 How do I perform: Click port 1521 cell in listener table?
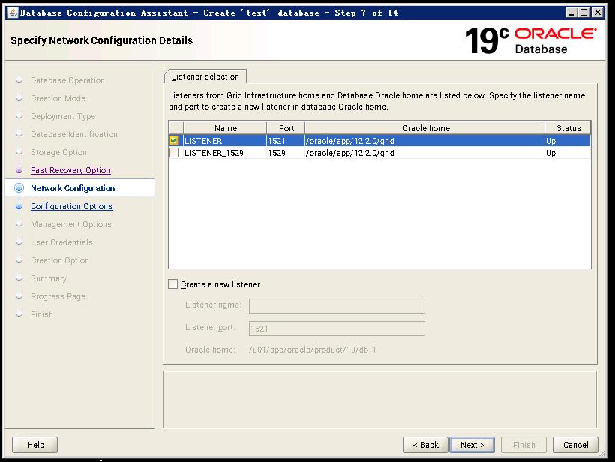286,141
